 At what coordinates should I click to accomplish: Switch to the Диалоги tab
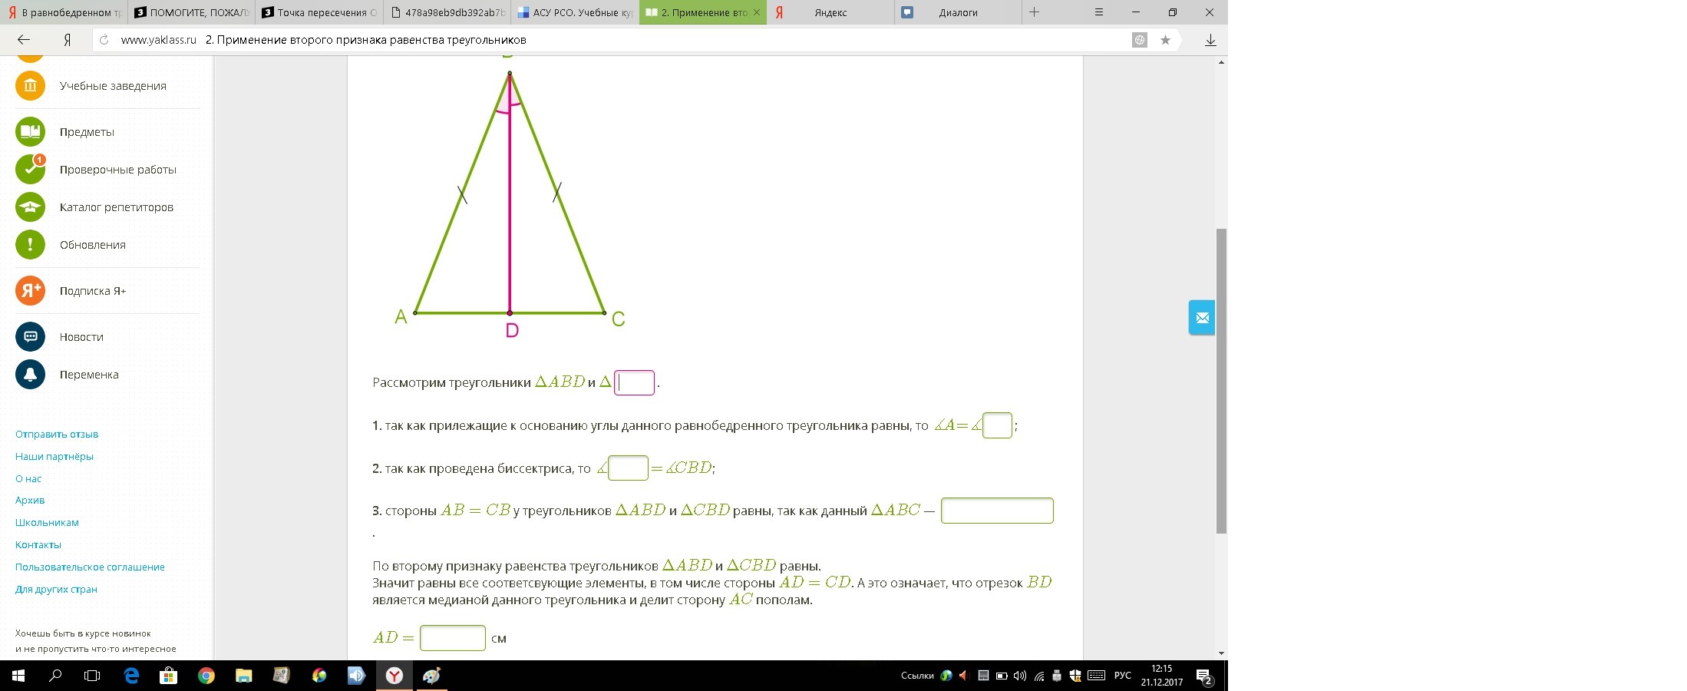[x=958, y=12]
